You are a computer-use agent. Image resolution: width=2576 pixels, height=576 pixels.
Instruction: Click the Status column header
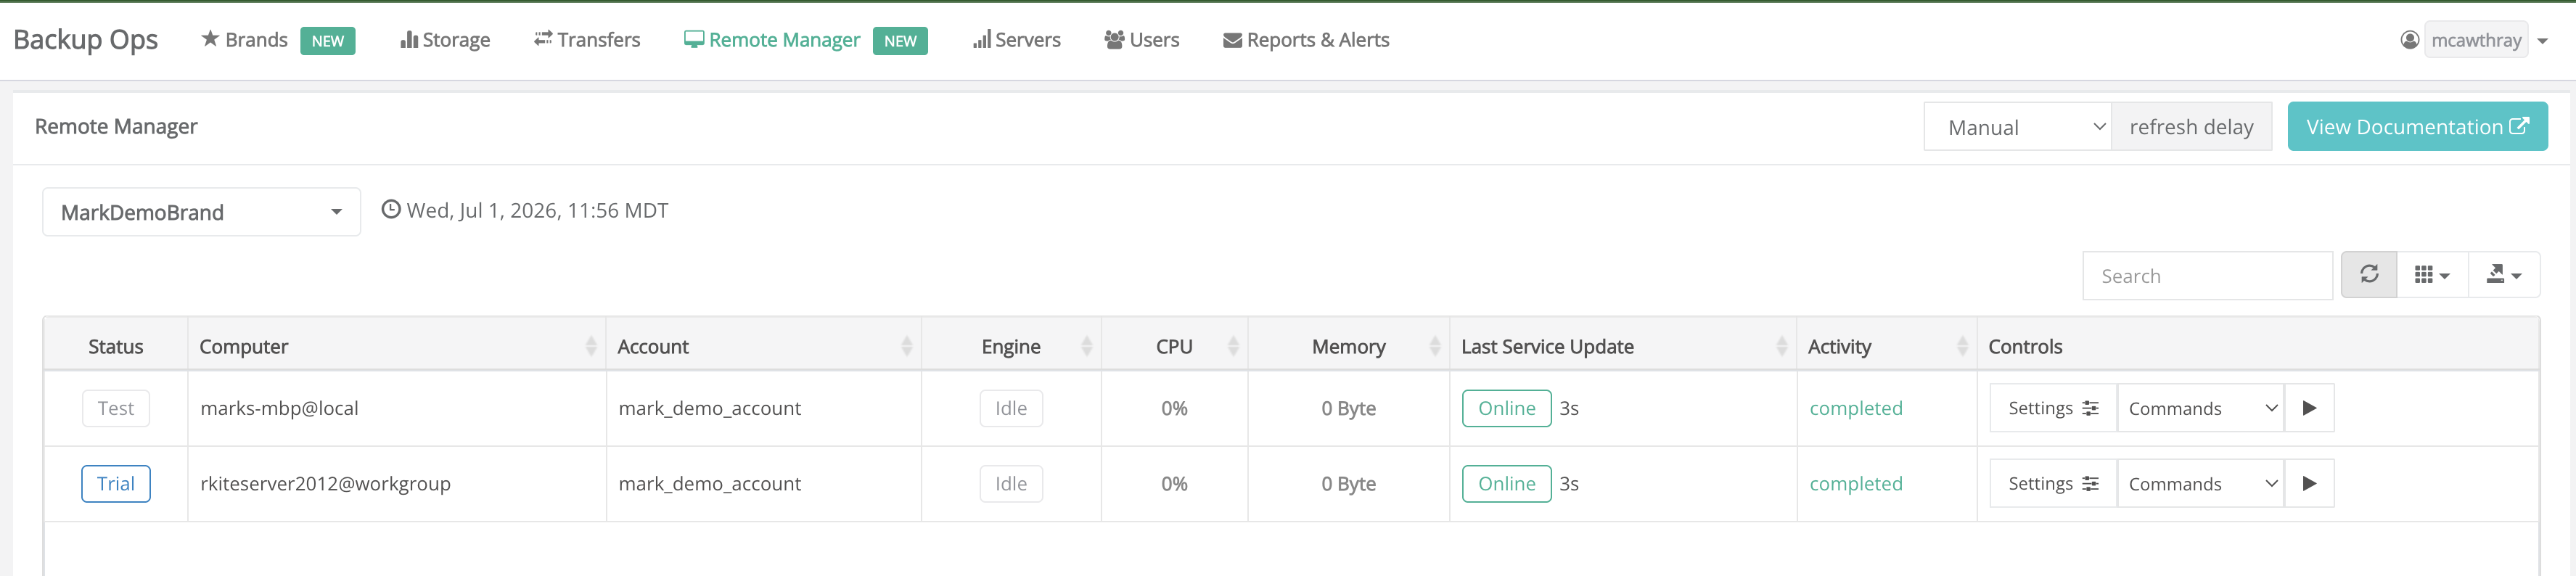[x=116, y=346]
